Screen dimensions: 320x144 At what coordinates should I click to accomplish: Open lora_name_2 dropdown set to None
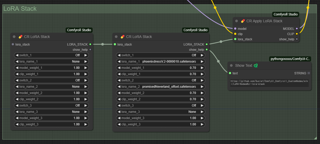coord(51,87)
